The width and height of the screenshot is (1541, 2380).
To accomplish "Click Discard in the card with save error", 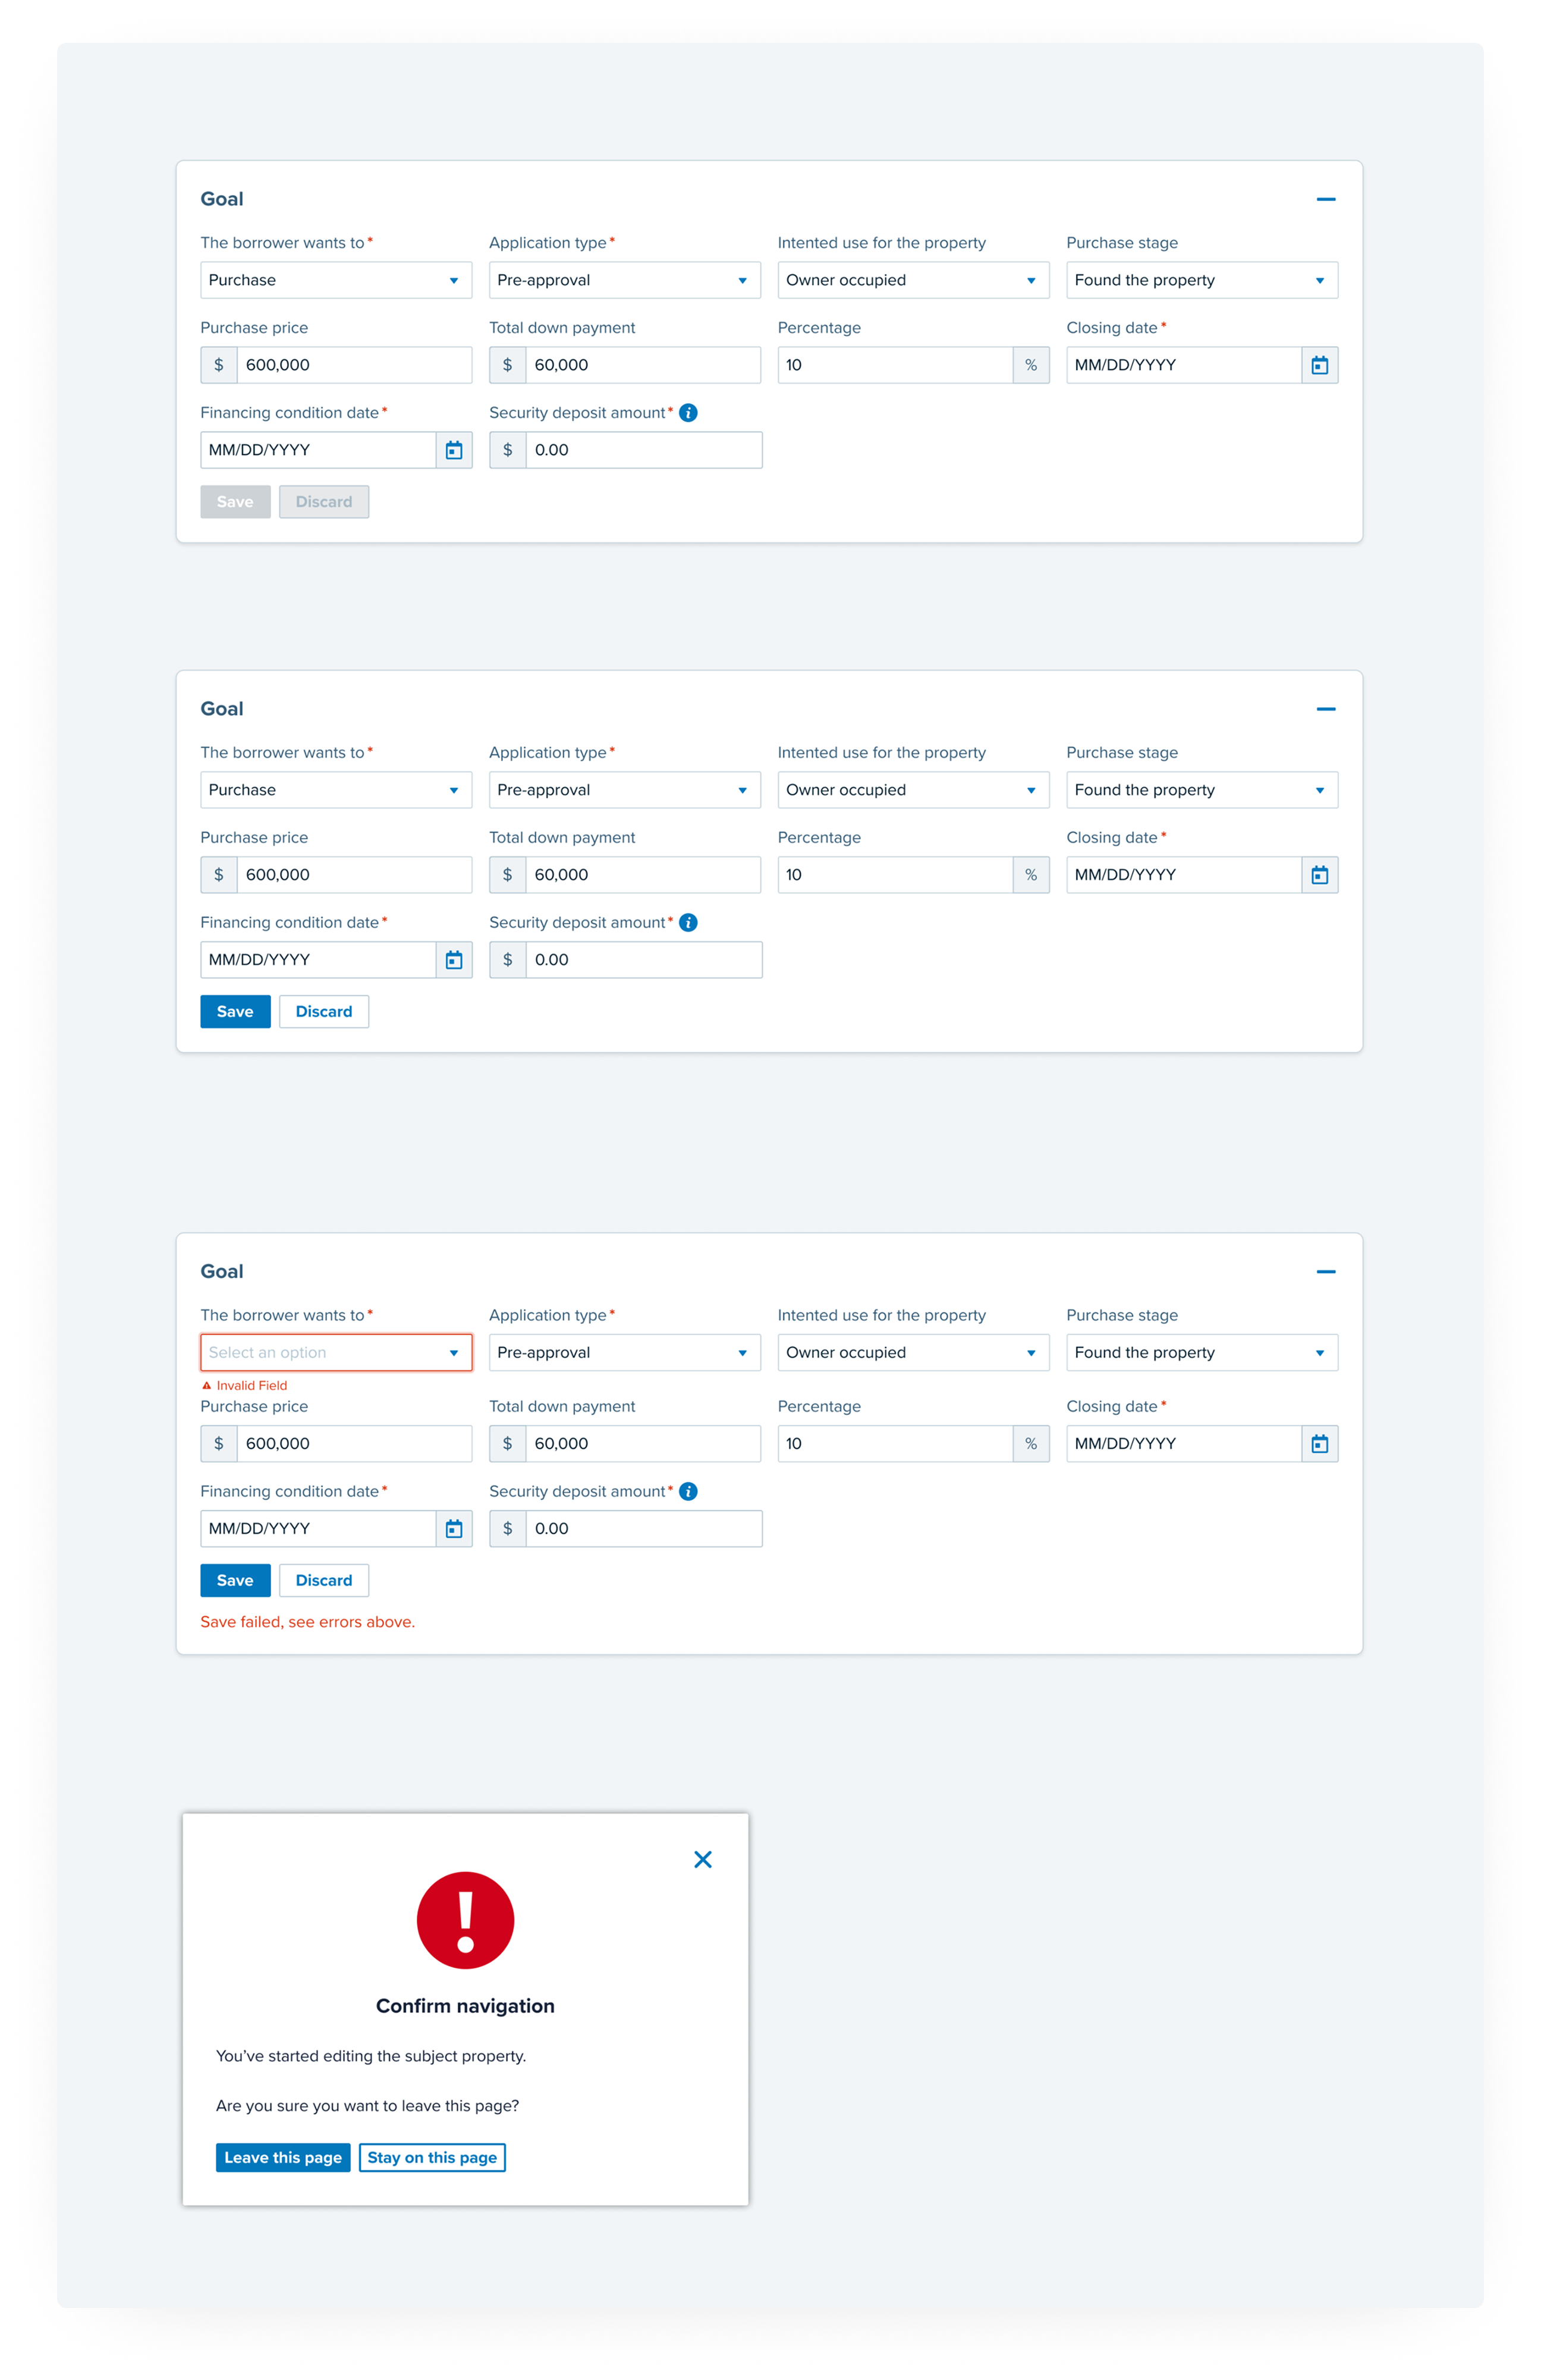I will tap(324, 1580).
